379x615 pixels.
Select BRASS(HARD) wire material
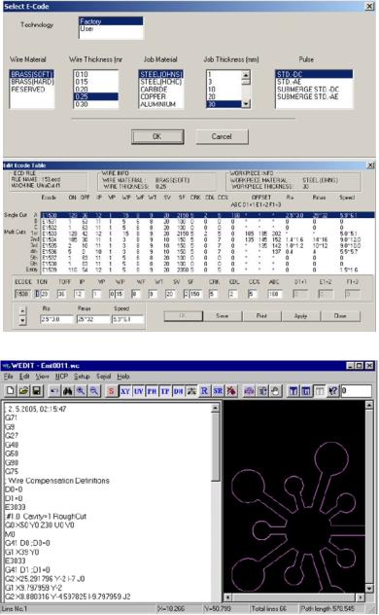point(32,82)
